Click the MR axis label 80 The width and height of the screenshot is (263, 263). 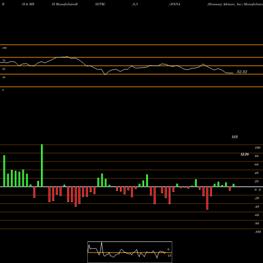[257, 156]
